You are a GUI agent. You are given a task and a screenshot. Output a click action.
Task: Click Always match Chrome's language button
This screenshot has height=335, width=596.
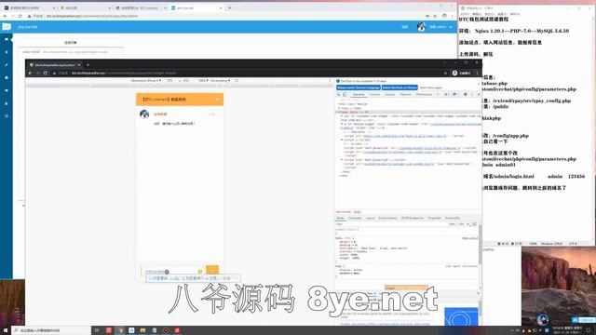point(359,87)
